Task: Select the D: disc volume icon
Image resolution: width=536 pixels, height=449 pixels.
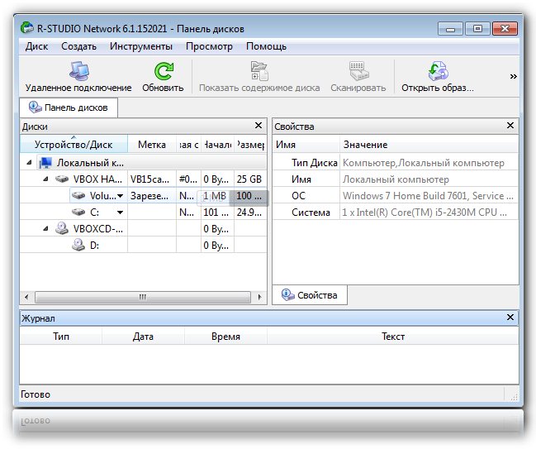Action: [78, 246]
